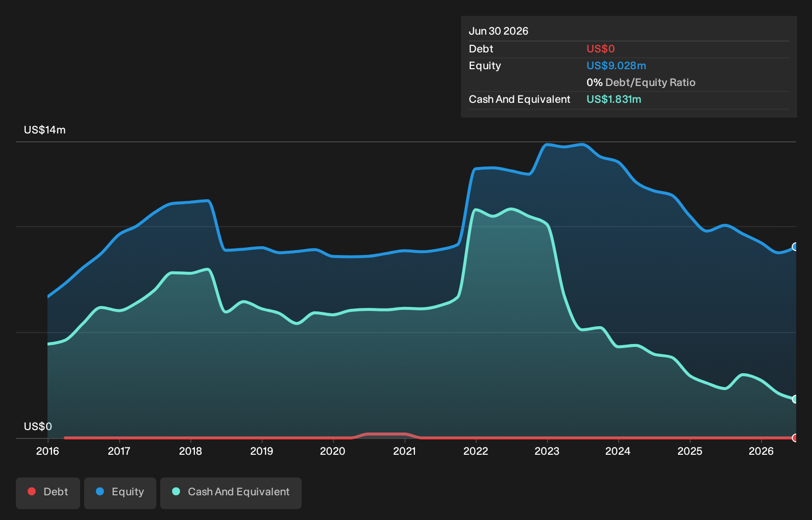
Task: Toggle Cash And Equivalent legend button
Action: pos(231,493)
